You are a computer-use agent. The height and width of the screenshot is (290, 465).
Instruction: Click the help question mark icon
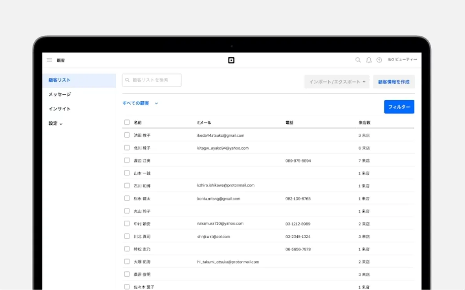[x=379, y=60]
